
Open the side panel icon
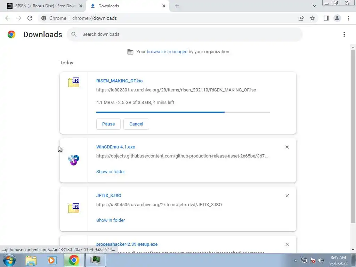pos(326,18)
